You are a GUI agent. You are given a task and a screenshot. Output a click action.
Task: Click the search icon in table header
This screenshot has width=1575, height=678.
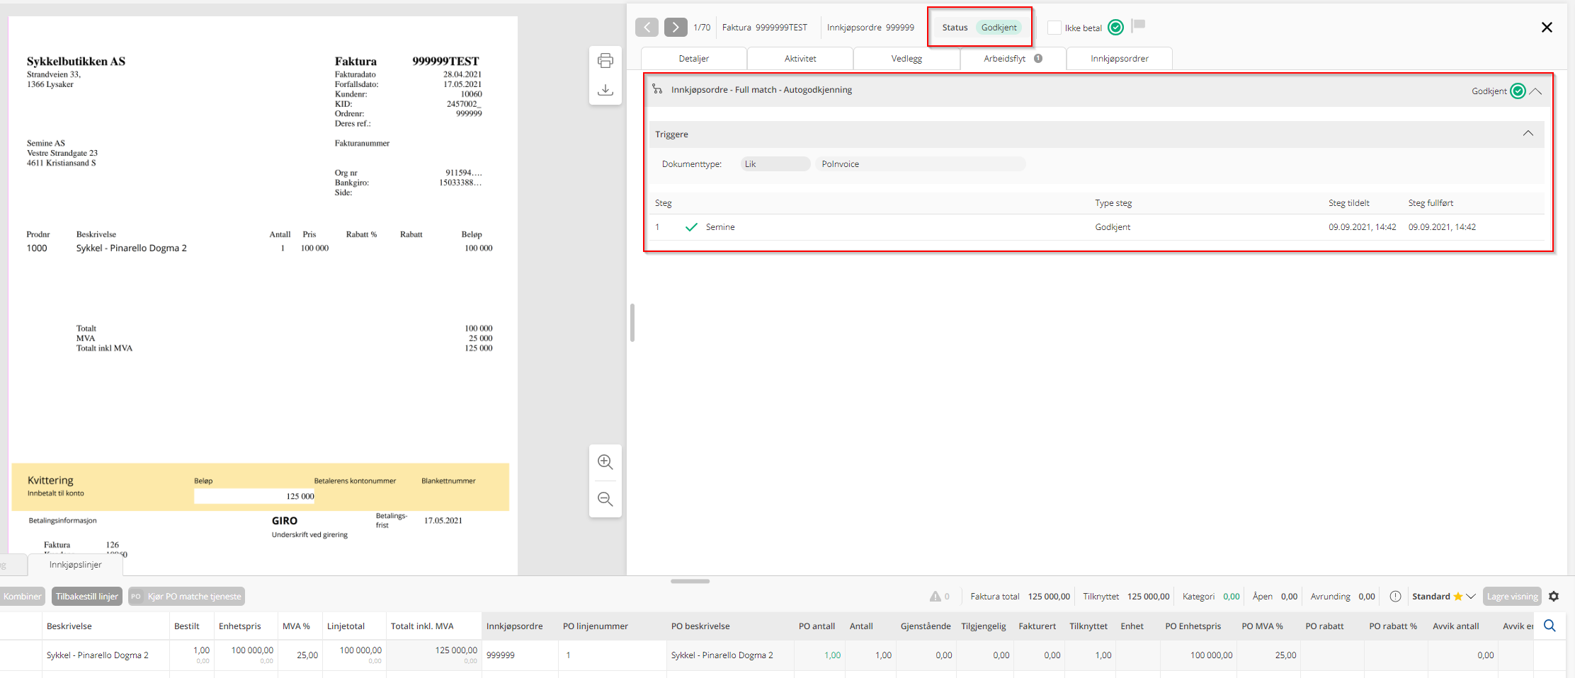1550,626
